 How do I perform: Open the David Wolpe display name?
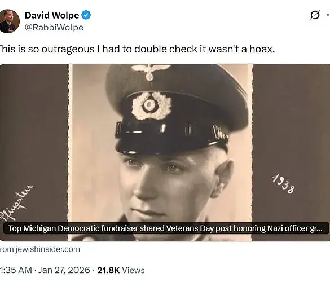52,15
